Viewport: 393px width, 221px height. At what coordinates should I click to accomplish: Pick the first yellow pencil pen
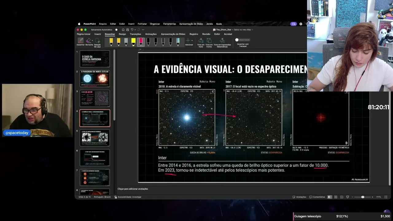pos(111,42)
